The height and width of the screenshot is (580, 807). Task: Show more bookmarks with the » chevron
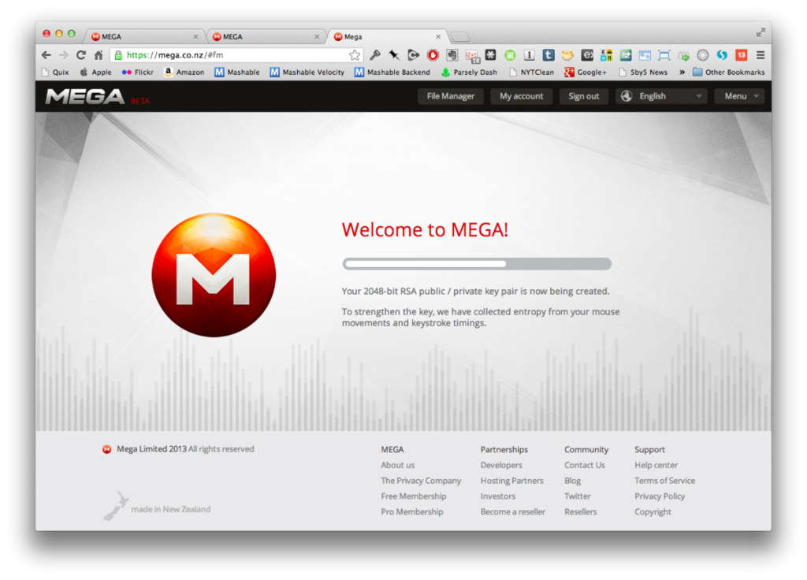click(x=682, y=72)
